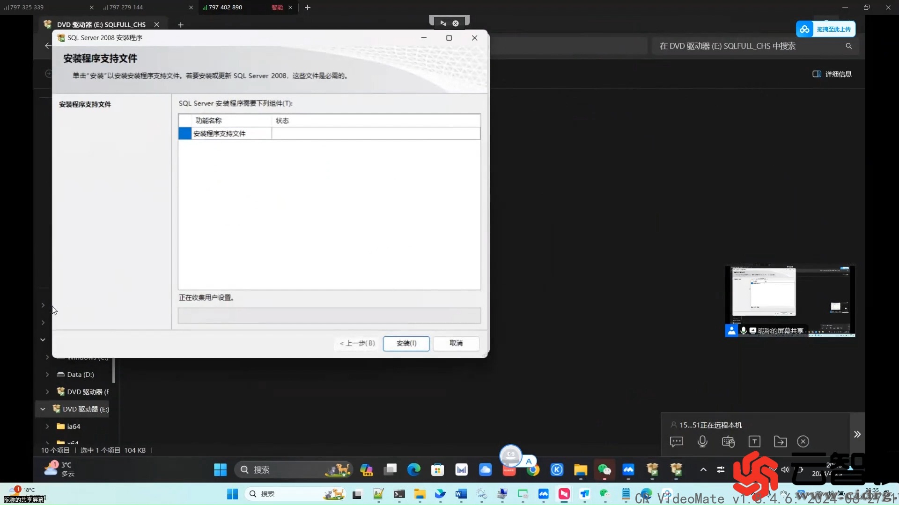Select the keyboard-and-mouse control icon
899x505 pixels.
pyautogui.click(x=729, y=441)
